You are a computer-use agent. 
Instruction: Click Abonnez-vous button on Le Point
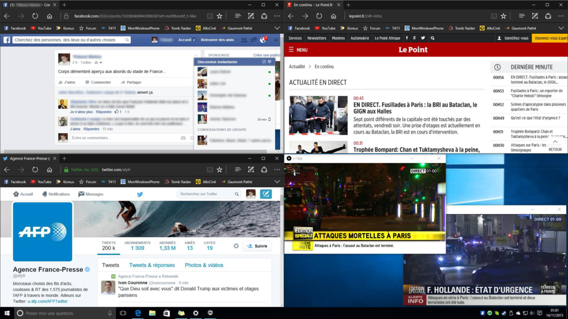pos(550,38)
